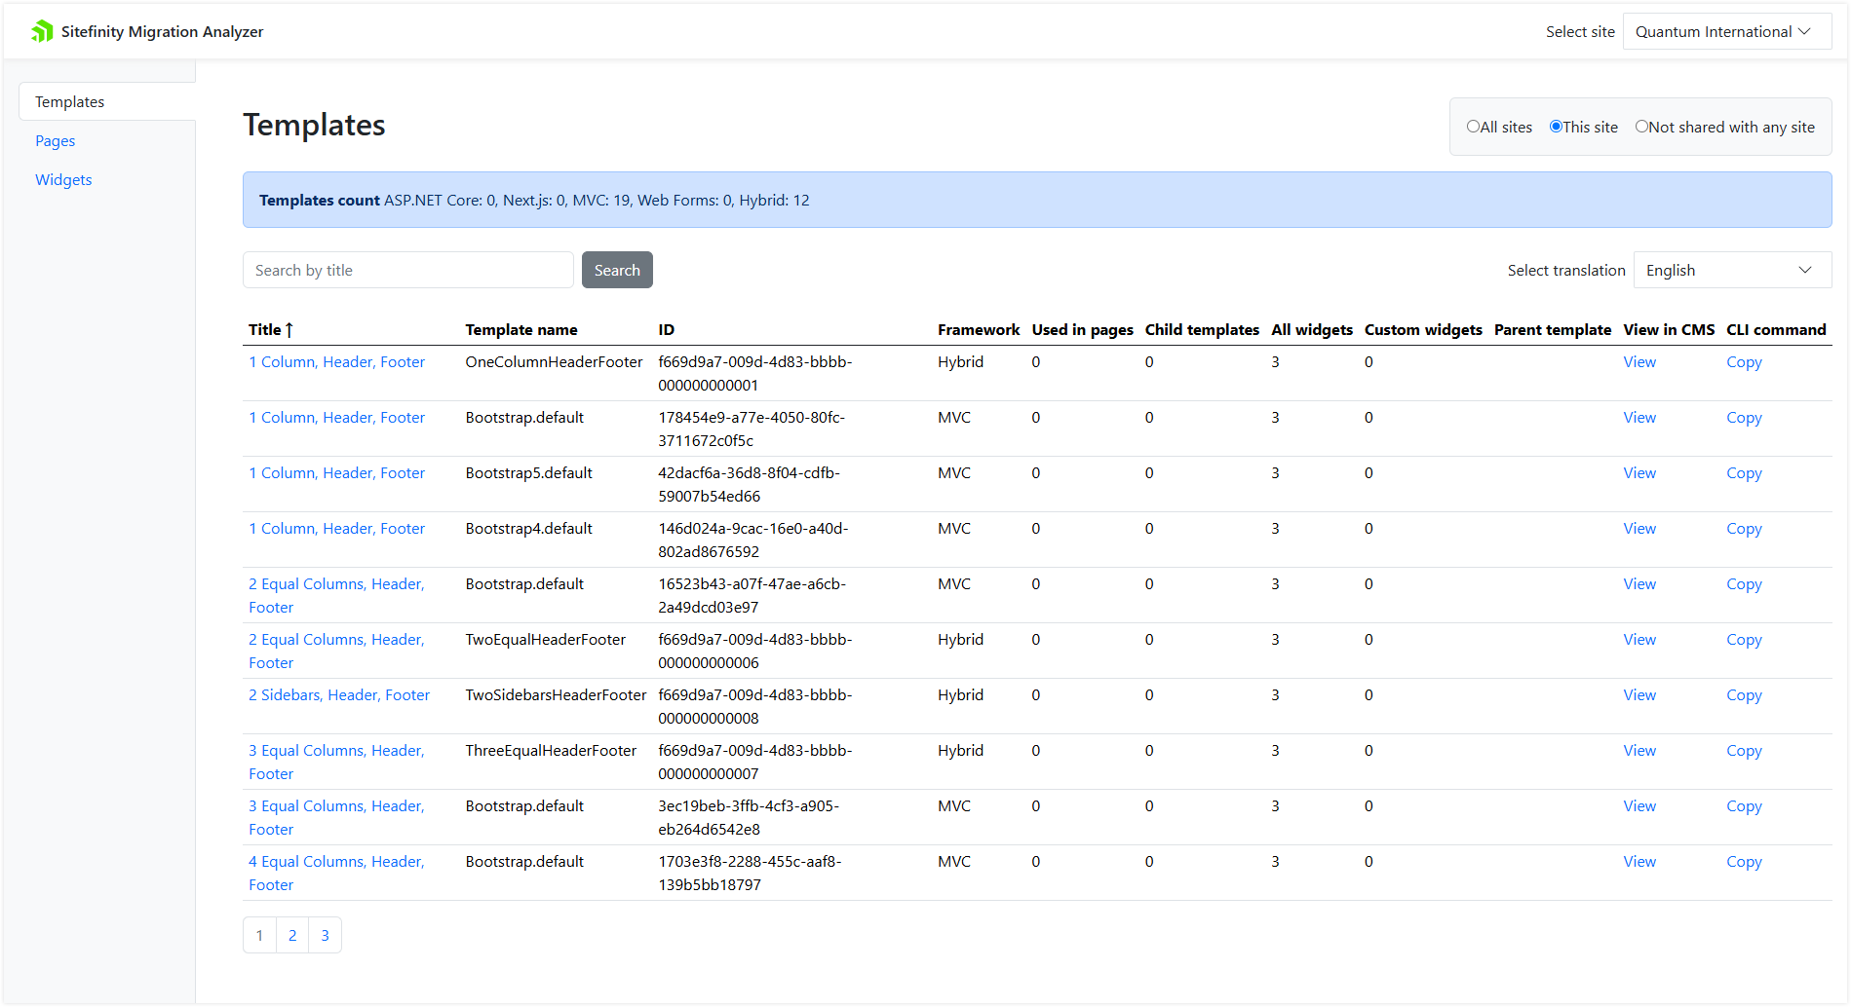This screenshot has width=1851, height=1007.
Task: Open the Pages section in sidebar
Action: coord(56,141)
